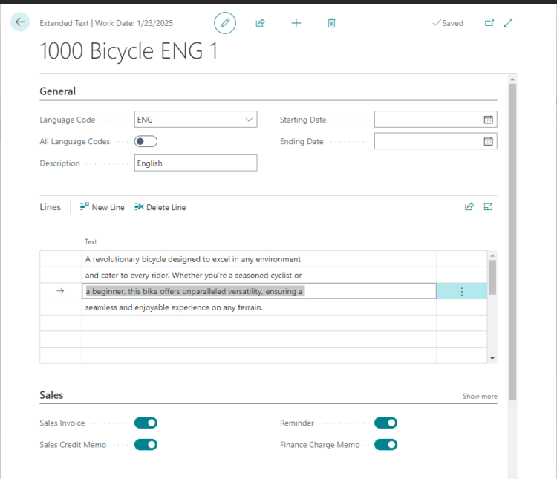Image resolution: width=557 pixels, height=479 pixels.
Task: Open Starting Date calendar picker
Action: coord(488,120)
